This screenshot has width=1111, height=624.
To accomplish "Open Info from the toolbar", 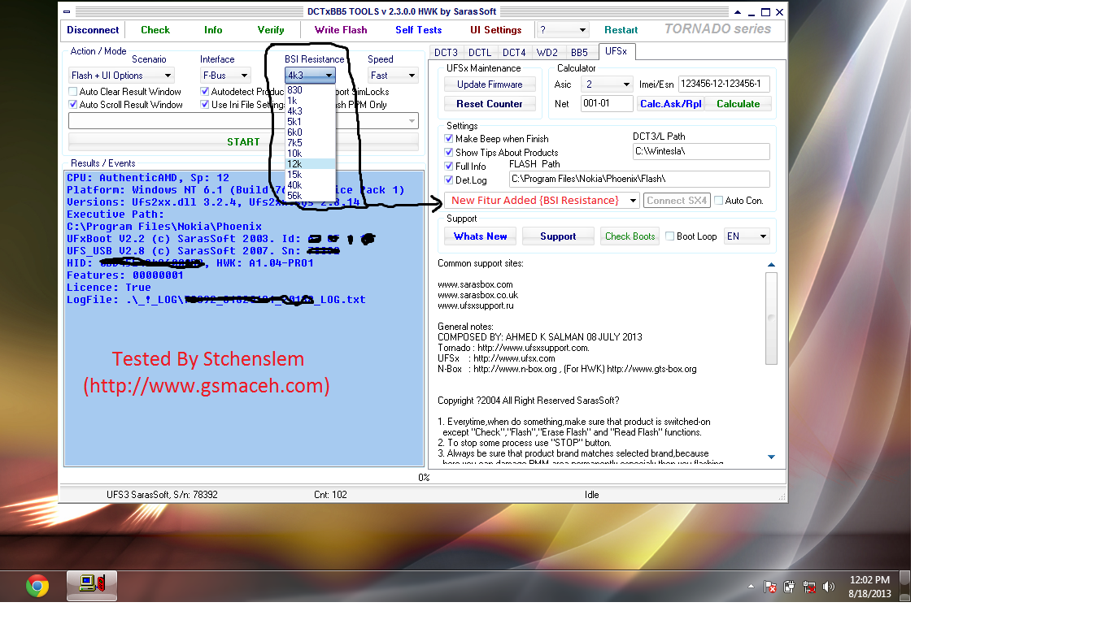I will point(213,30).
